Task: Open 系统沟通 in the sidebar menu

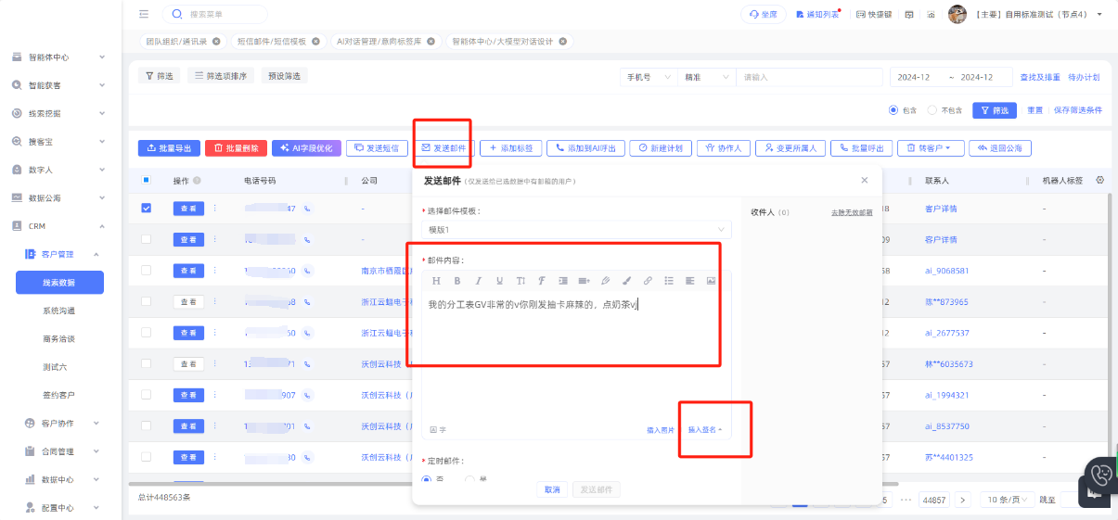Action: coord(59,311)
